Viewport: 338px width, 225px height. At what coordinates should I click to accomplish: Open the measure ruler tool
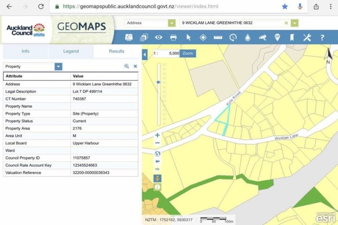pyautogui.click(x=218, y=37)
